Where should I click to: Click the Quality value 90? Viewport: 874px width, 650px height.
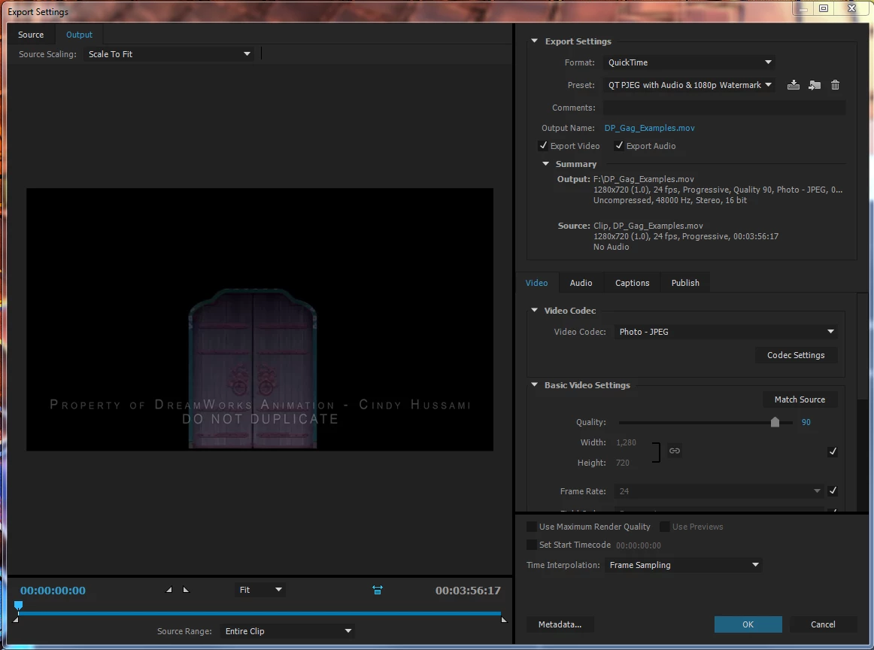806,422
